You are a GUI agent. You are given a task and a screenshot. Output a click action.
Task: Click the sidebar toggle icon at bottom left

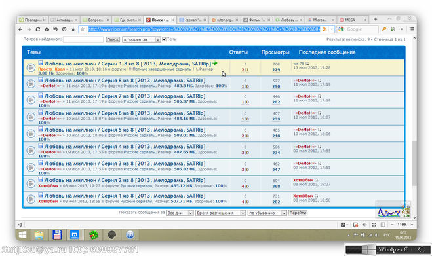(x=20, y=225)
